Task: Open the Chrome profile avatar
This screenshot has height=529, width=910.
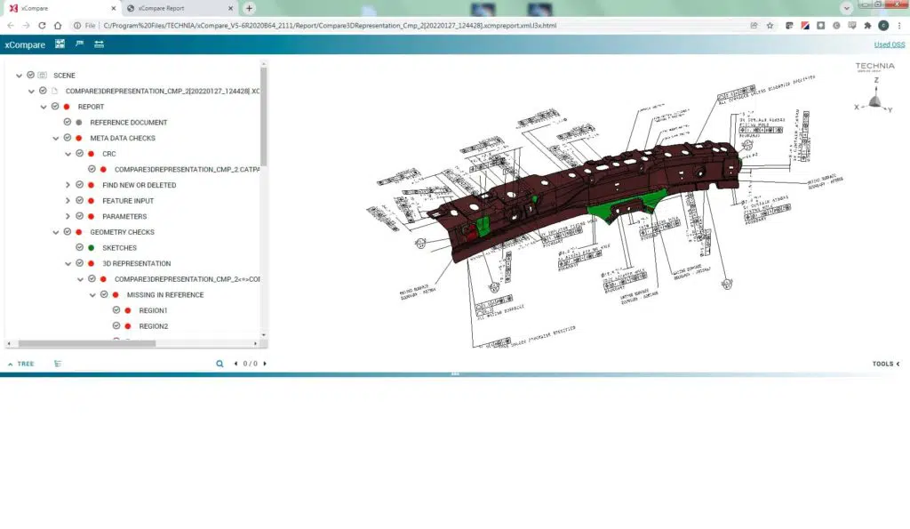Action: tap(883, 26)
